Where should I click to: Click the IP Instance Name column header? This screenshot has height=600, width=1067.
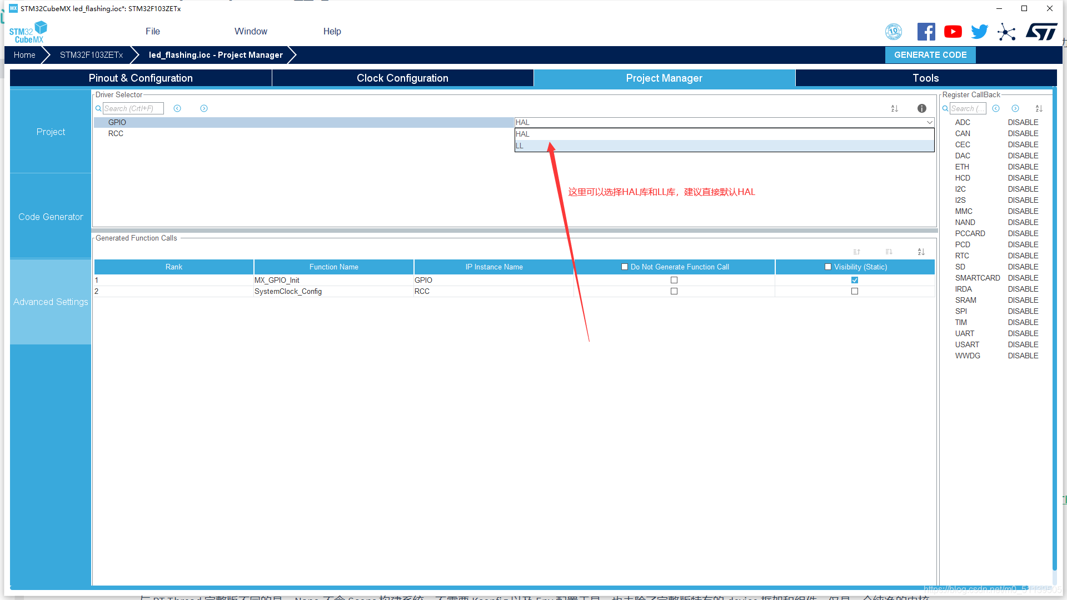click(494, 267)
